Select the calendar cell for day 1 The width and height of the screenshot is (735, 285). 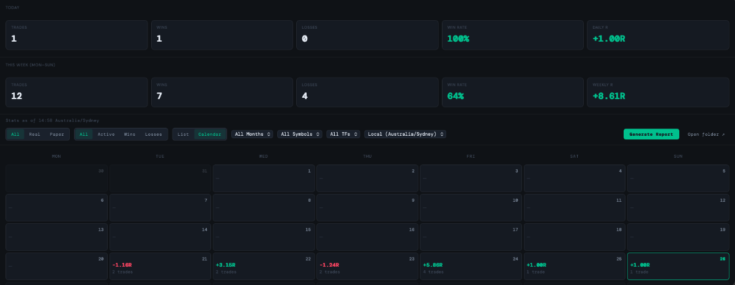[264, 178]
